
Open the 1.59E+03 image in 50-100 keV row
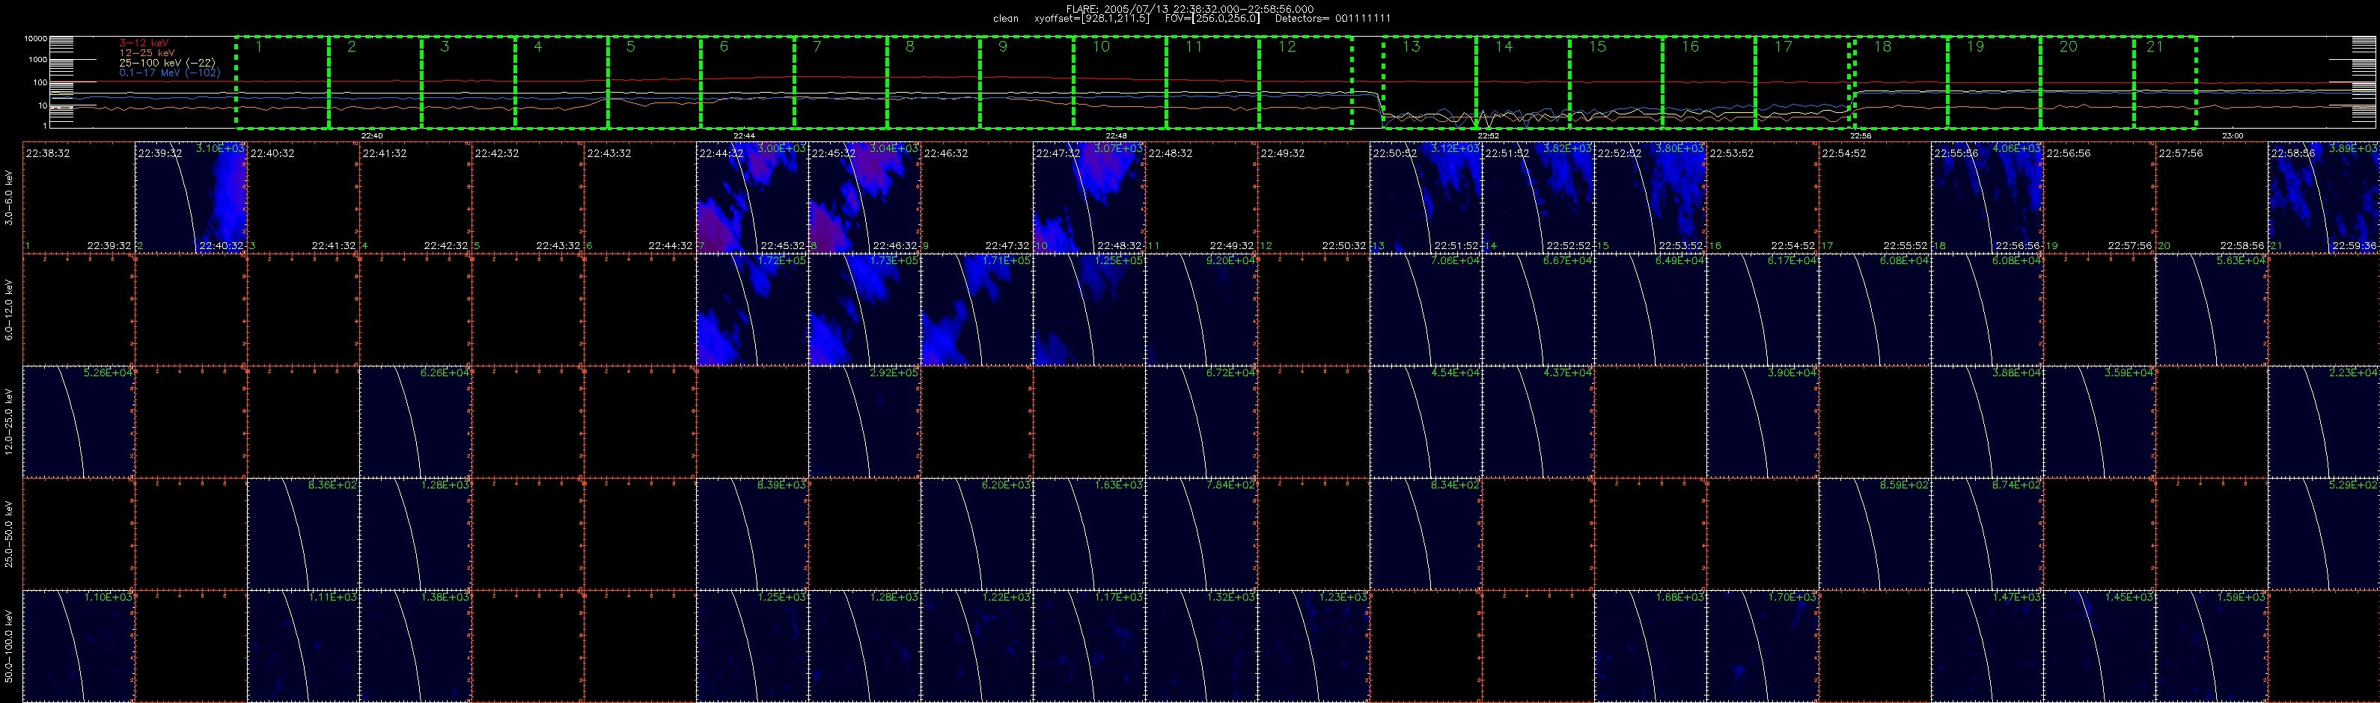tap(2211, 647)
